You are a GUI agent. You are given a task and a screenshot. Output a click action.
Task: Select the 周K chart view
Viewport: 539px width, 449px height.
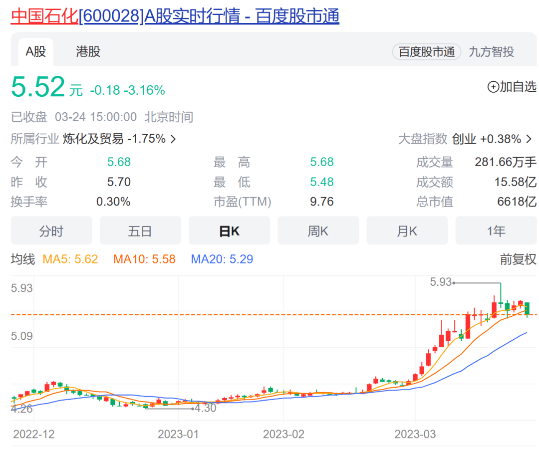[x=318, y=230]
